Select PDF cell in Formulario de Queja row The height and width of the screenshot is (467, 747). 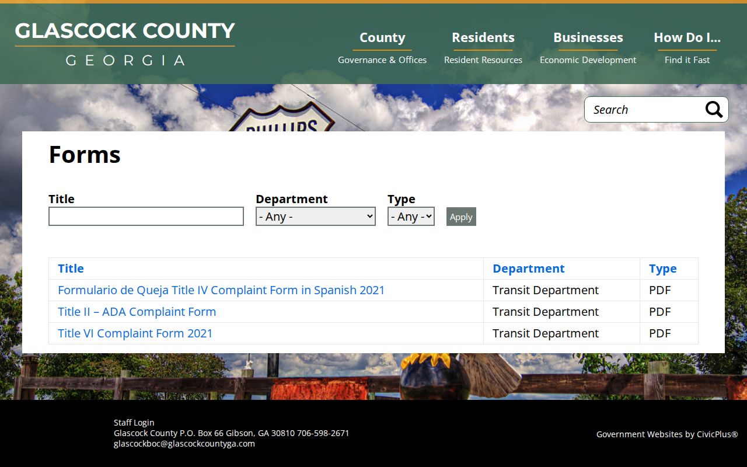(669, 290)
